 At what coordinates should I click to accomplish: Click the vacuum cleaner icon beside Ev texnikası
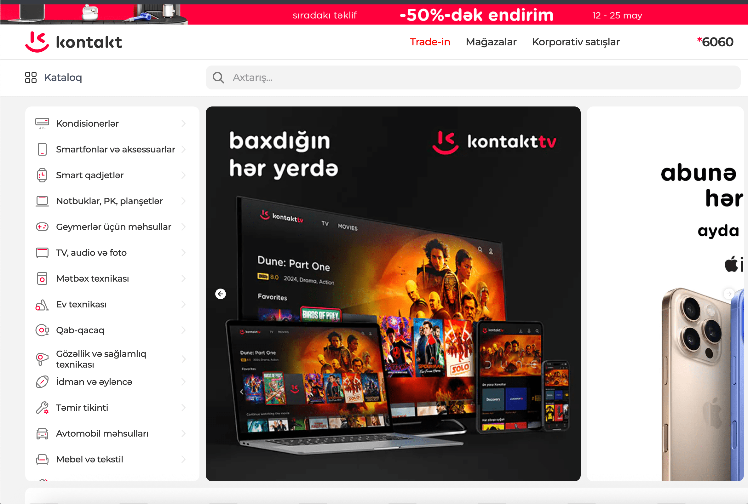click(42, 305)
